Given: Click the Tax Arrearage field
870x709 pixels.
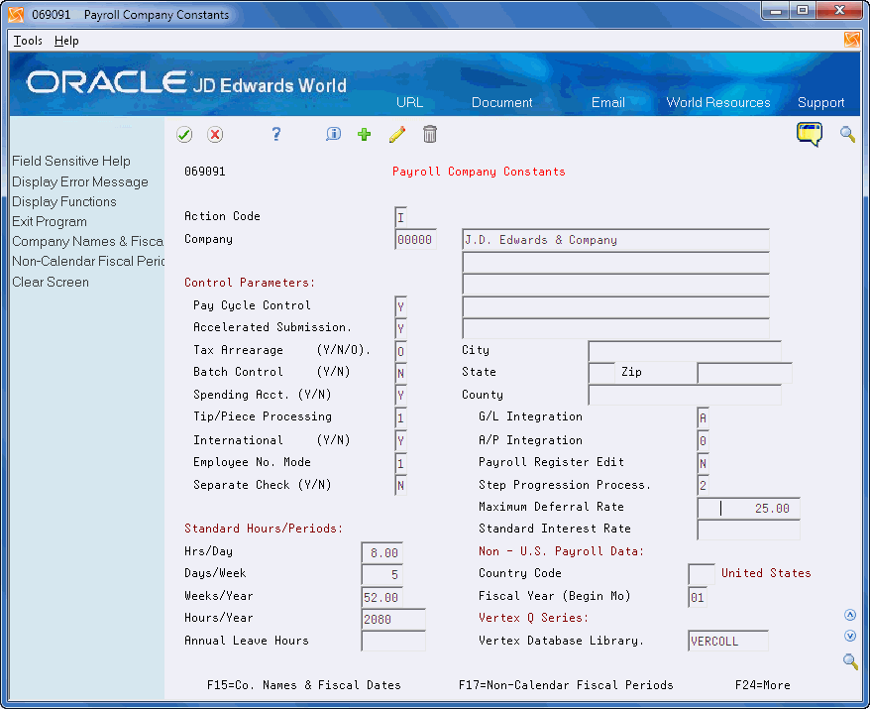Looking at the screenshot, I should tap(400, 351).
